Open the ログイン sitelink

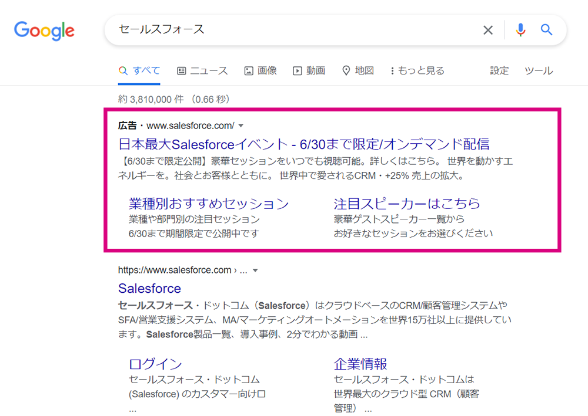[155, 364]
